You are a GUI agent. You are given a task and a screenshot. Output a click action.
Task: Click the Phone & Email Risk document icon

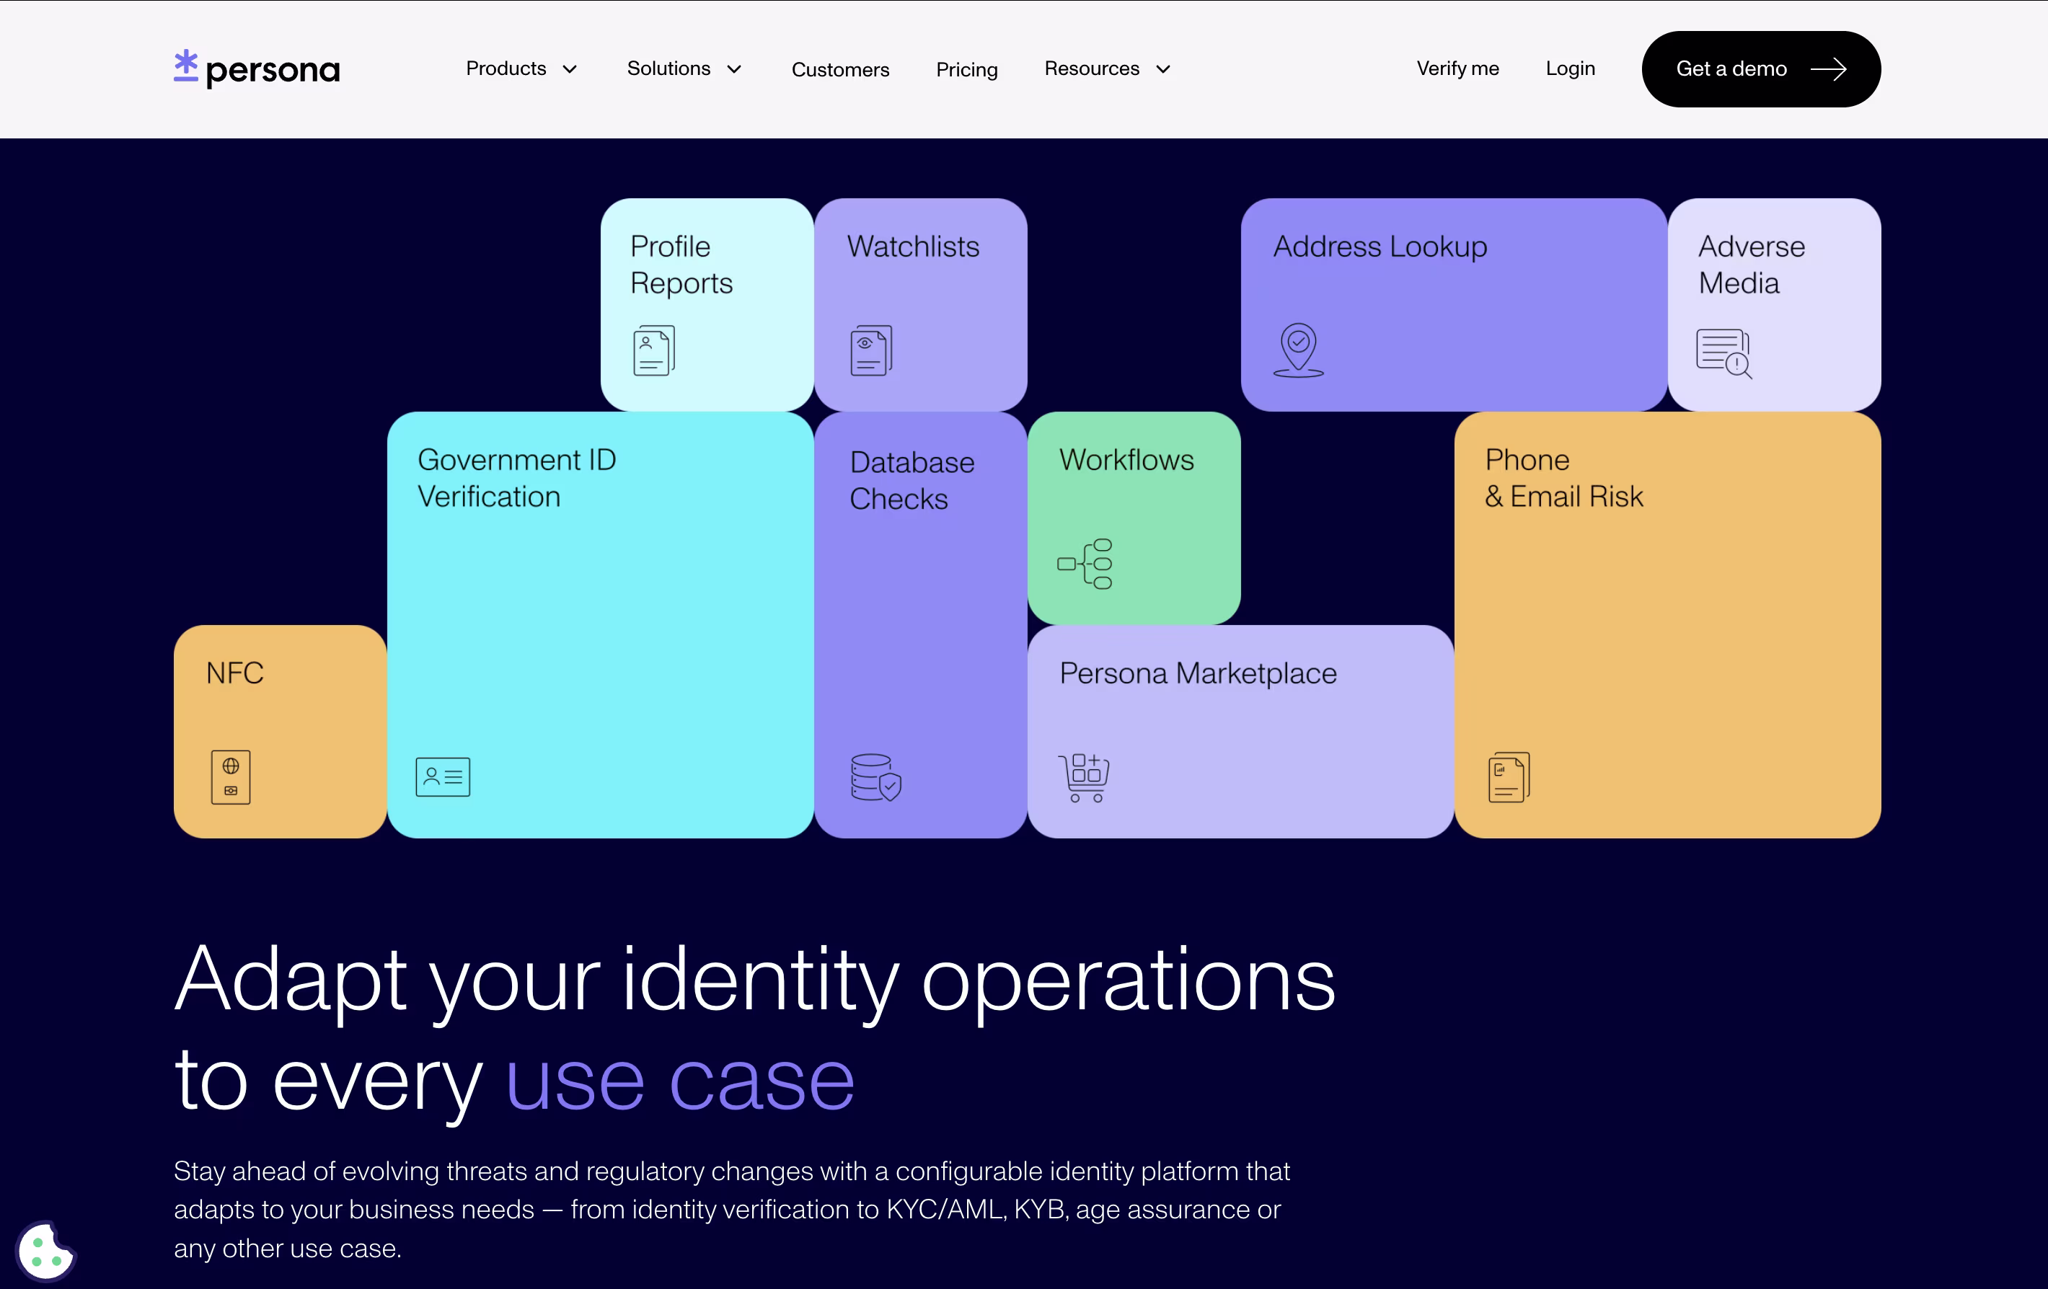(x=1509, y=777)
